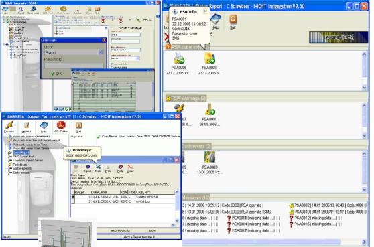Click the down arrow of the out-of-order list scrollbar
The image size is (374, 247).
click(x=364, y=88)
